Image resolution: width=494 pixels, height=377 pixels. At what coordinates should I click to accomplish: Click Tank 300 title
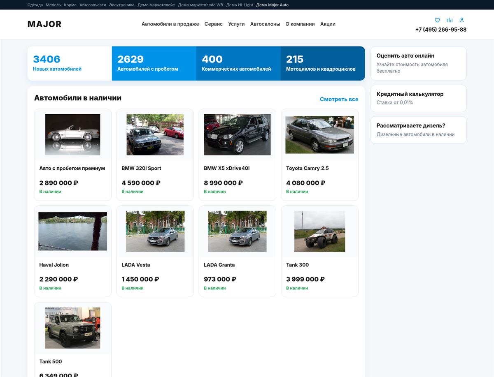[298, 265]
